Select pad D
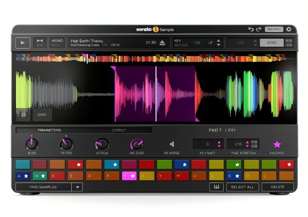The height and width of the screenshot is (217, 308). coord(94,176)
